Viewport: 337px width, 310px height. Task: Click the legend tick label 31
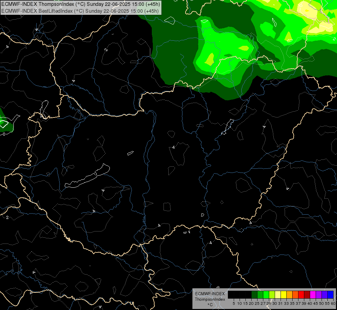pyautogui.click(x=281, y=303)
